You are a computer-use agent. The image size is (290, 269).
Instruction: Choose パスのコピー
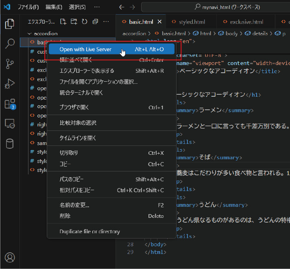click(111, 179)
